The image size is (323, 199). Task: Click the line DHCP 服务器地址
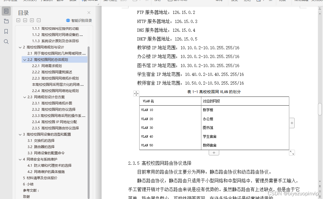167,39
